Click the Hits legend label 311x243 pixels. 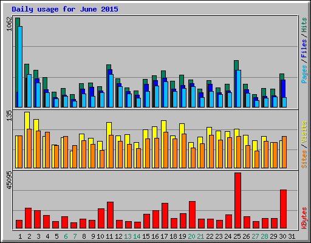point(304,25)
